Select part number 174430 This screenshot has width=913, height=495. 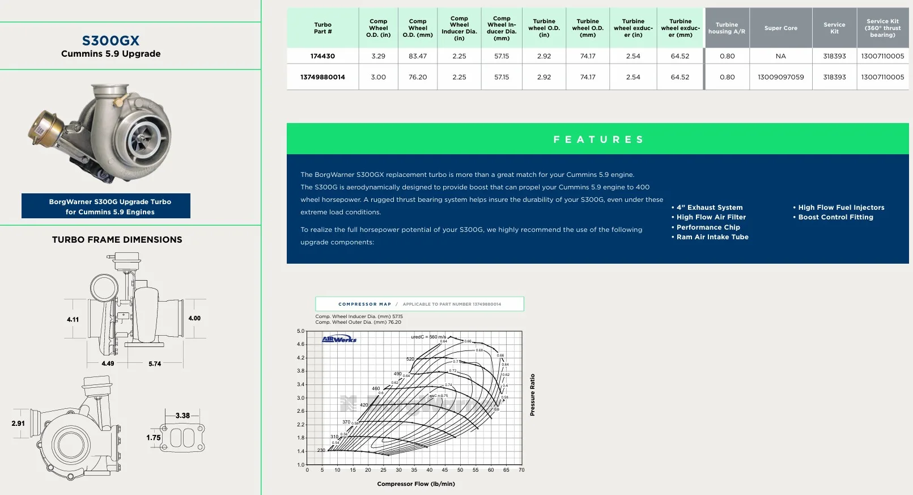(322, 56)
